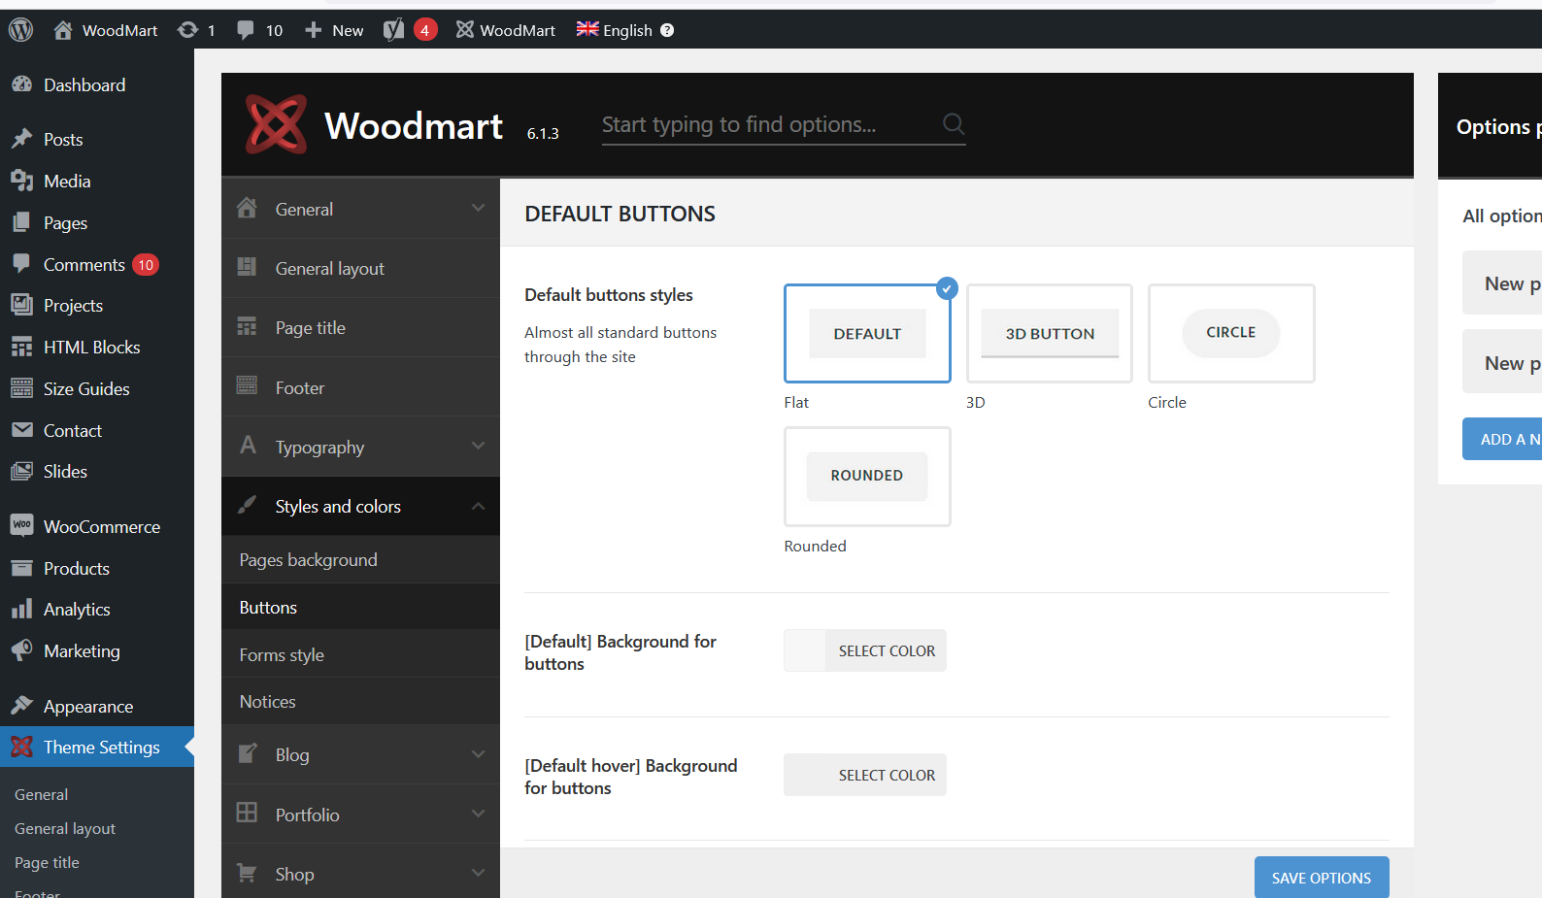The height and width of the screenshot is (898, 1542).
Task: Click default hover background color swatch preview
Action: click(805, 775)
